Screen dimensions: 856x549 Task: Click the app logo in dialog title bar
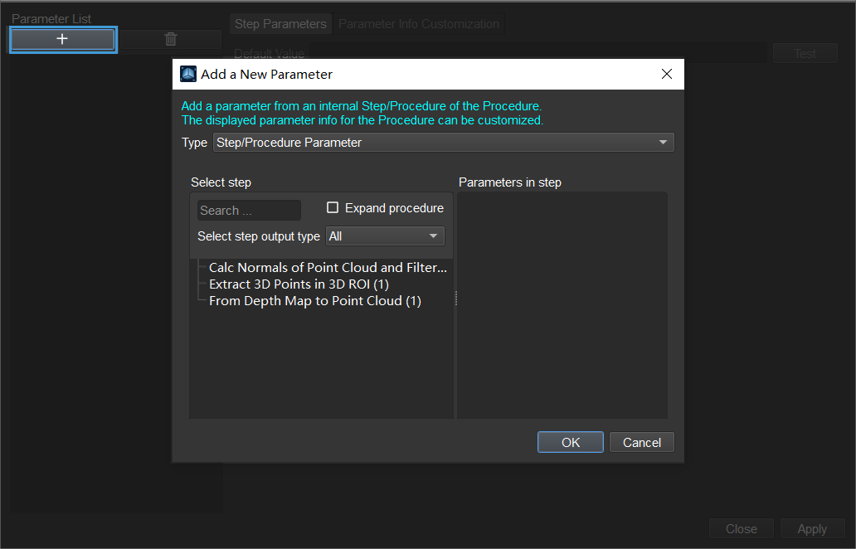pyautogui.click(x=188, y=74)
